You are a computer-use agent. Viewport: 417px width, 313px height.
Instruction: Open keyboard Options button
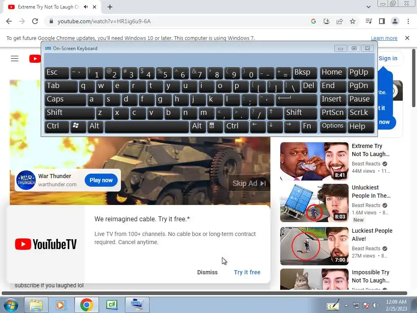tap(333, 127)
